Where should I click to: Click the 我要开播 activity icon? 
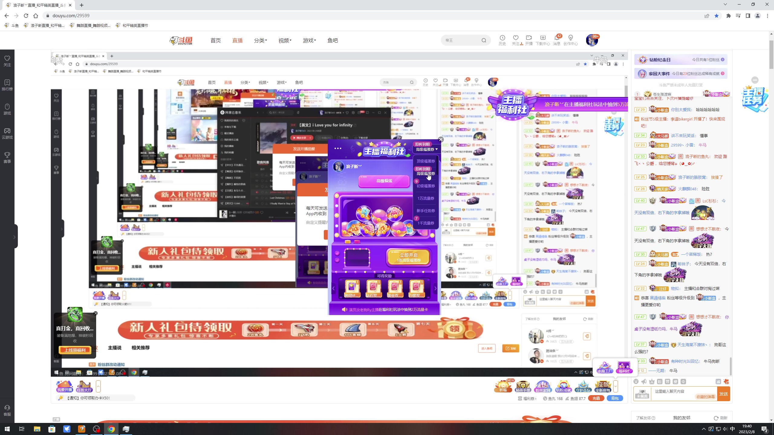point(65,386)
